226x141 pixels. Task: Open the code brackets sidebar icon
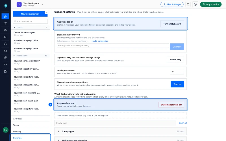[x=5, y=65]
